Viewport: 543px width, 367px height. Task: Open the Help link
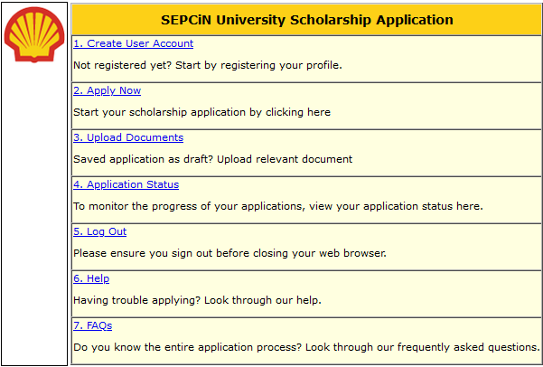click(x=91, y=278)
